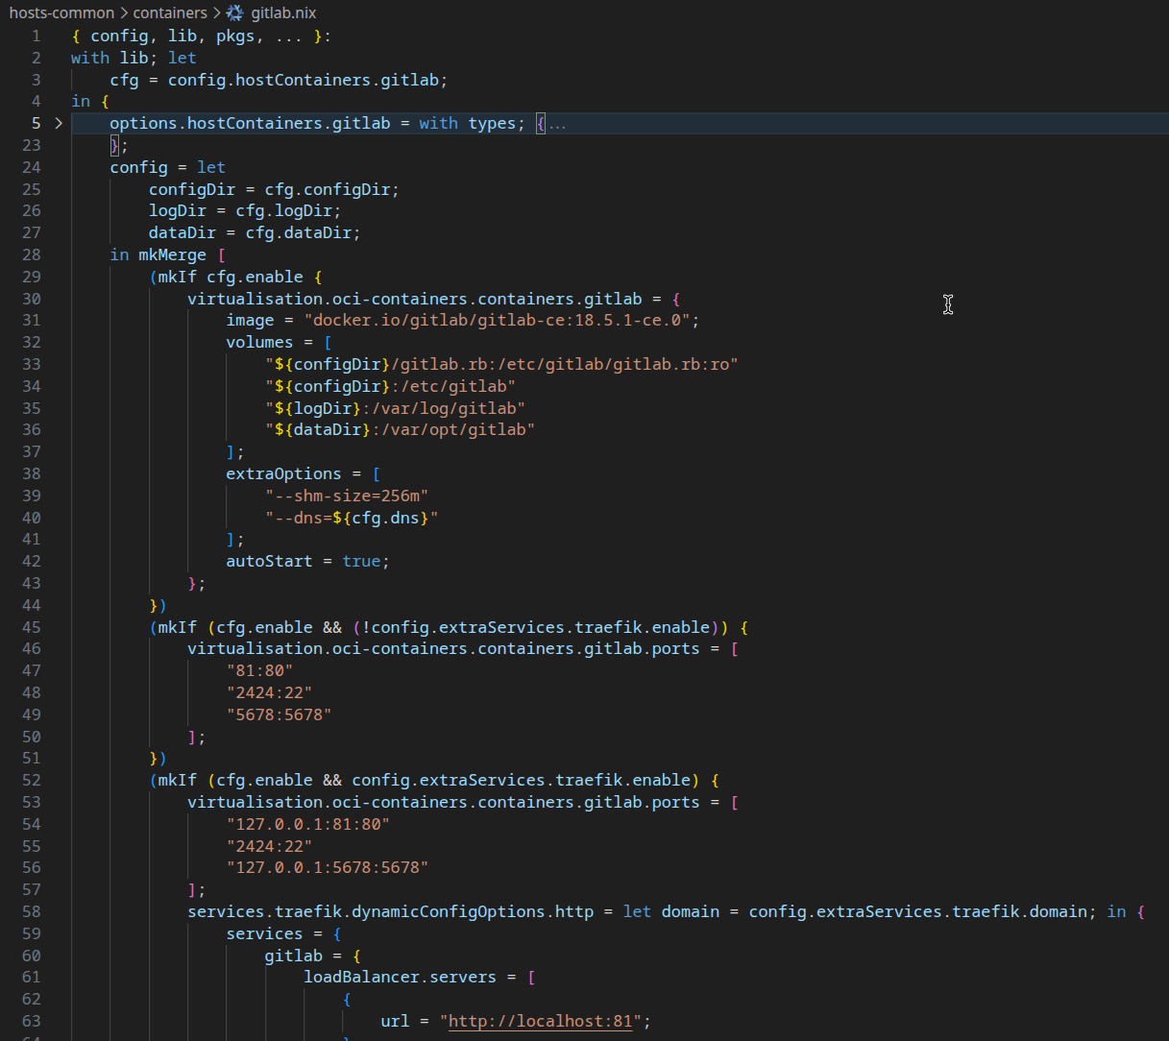
Task: Place cursor on gitlab-ce image string
Action: pos(497,320)
